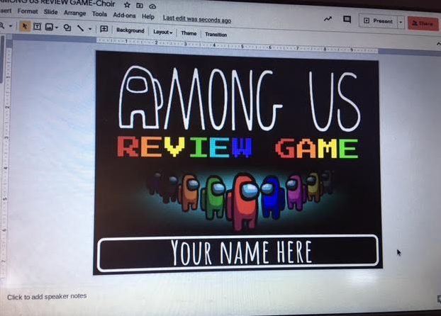Open the Slide menu
The width and height of the screenshot is (441, 316).
click(x=51, y=12)
